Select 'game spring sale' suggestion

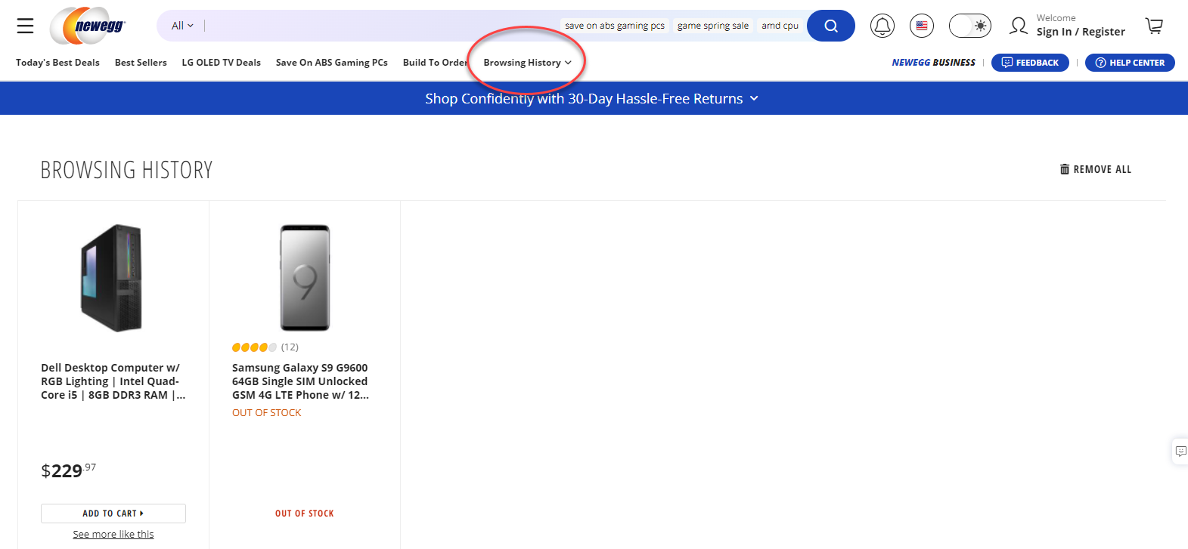(712, 26)
